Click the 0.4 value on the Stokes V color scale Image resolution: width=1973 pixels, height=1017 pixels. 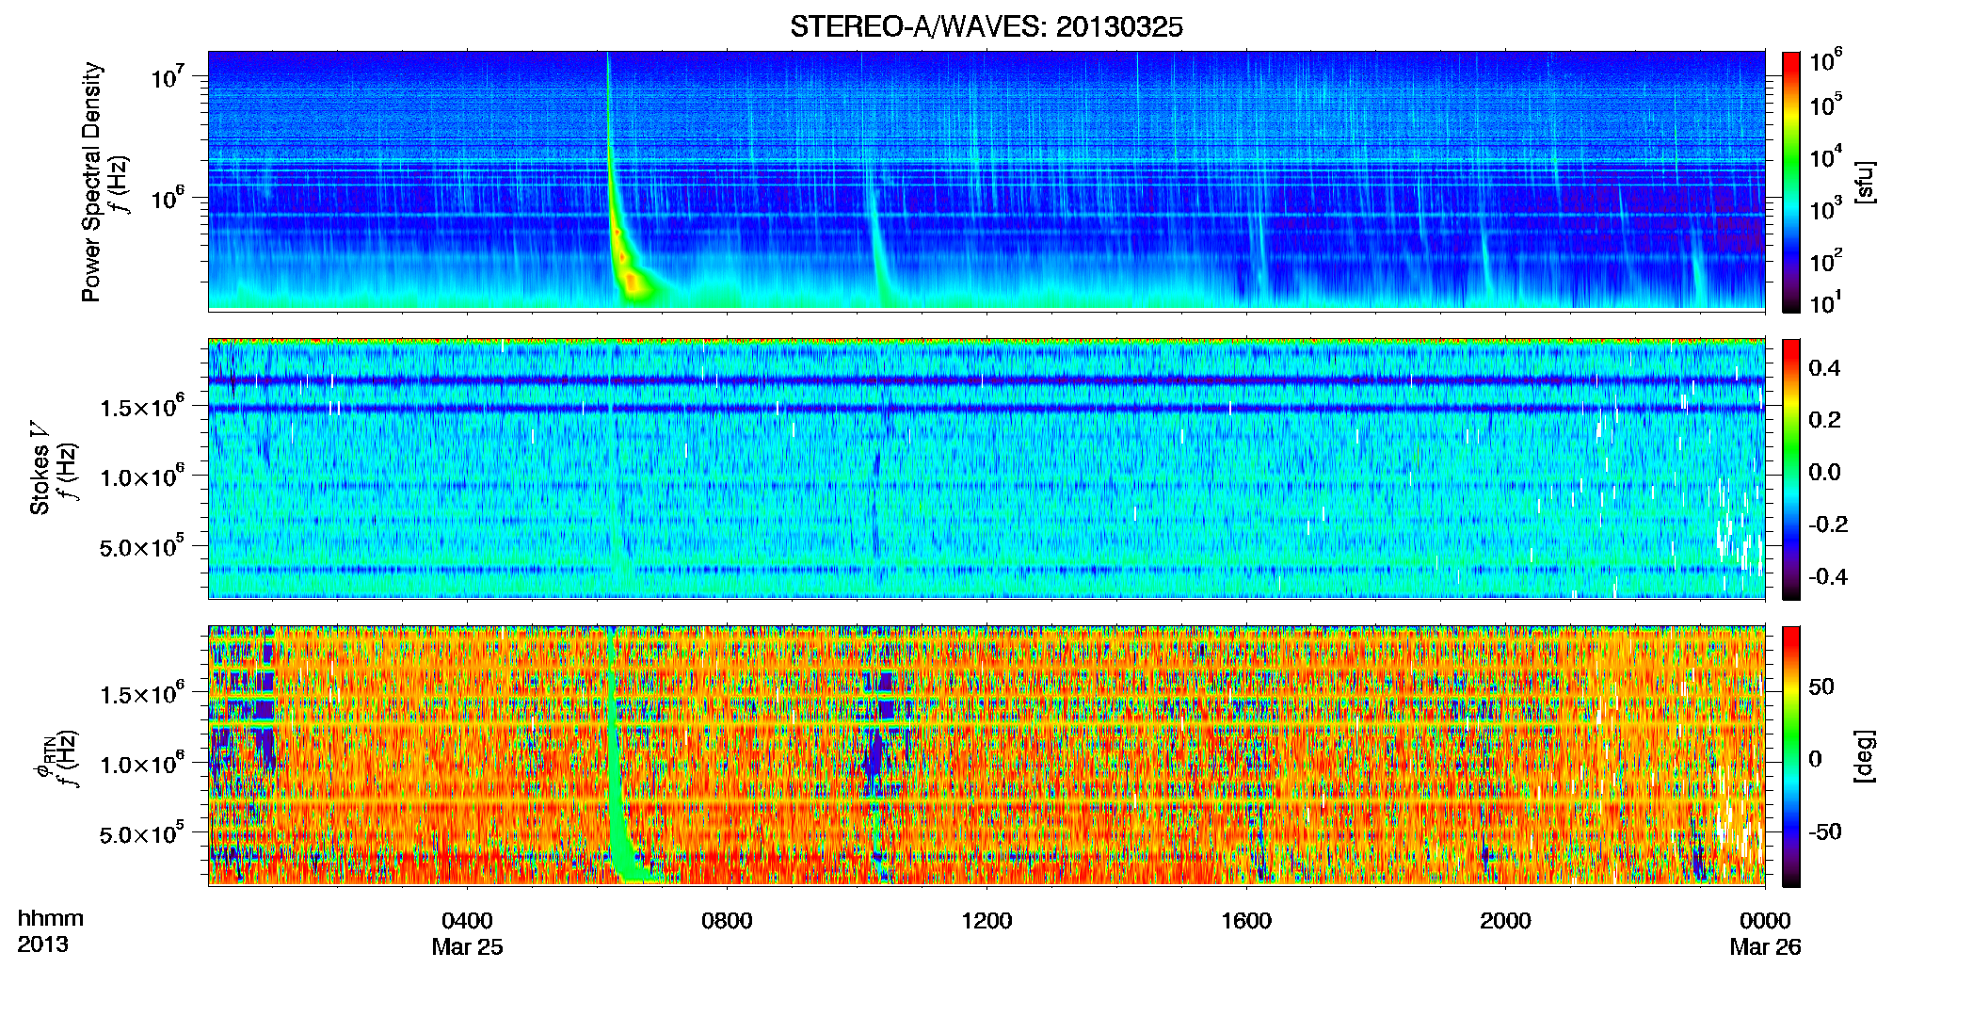pyautogui.click(x=1824, y=368)
